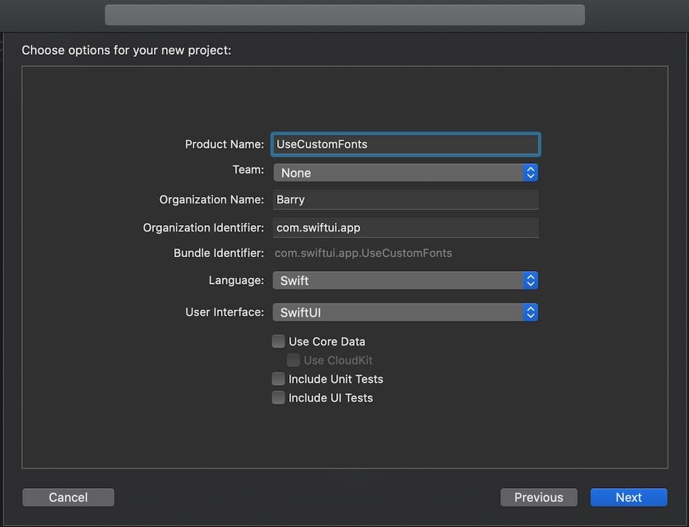Focus the Product Name text field

[x=406, y=145]
